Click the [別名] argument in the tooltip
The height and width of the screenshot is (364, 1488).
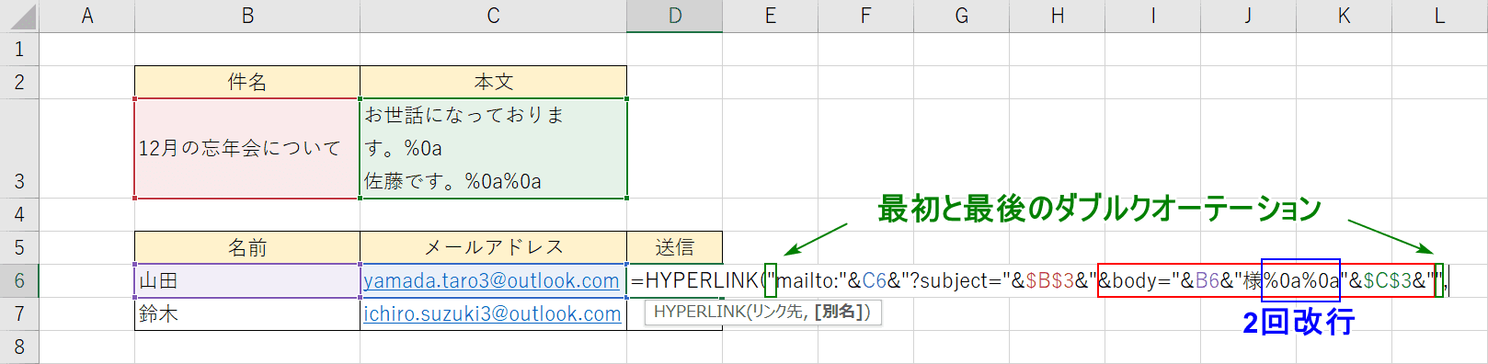tap(840, 312)
